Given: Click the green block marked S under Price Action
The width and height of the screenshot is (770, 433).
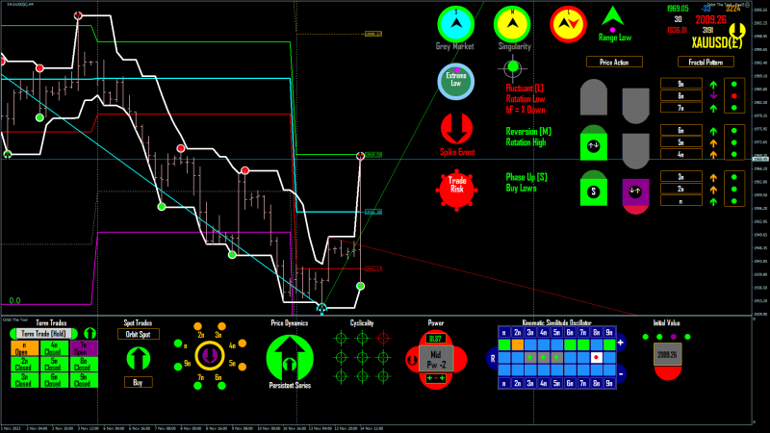Looking at the screenshot, I should [x=593, y=188].
